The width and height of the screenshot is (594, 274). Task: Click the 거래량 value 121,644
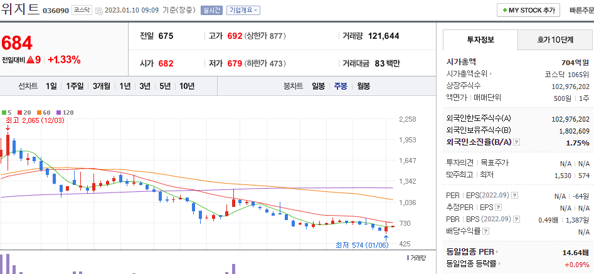pyautogui.click(x=383, y=36)
